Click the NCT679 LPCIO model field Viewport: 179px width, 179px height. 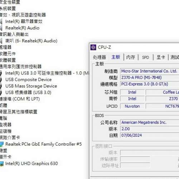tap(163, 106)
